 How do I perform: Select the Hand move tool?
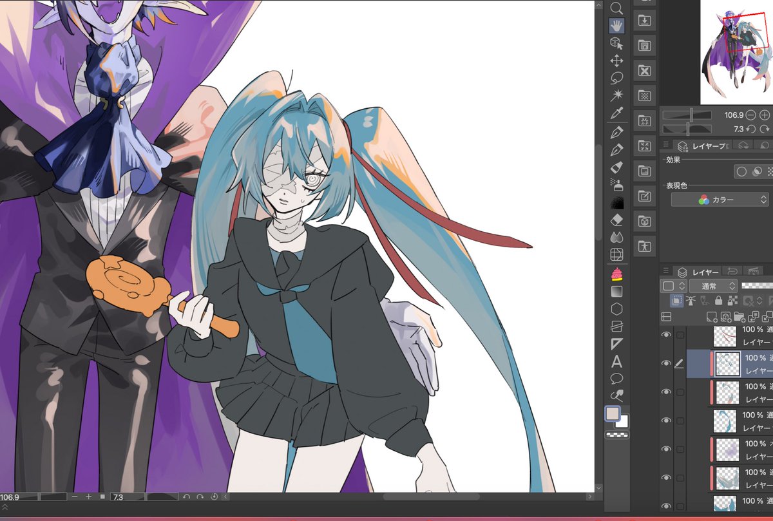[x=616, y=26]
